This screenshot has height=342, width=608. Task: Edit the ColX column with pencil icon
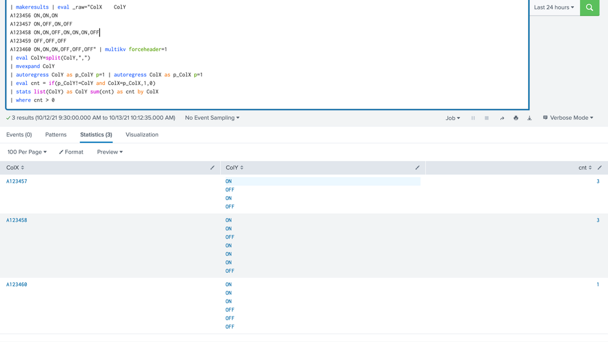(x=212, y=168)
